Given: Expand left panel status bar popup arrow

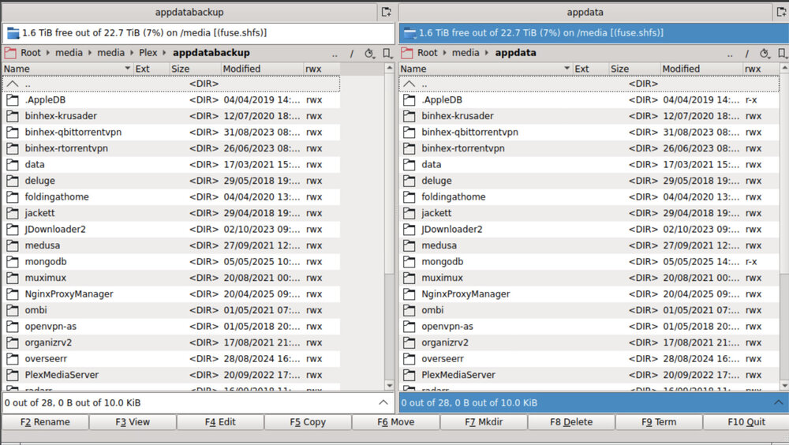Looking at the screenshot, I should tap(383, 402).
